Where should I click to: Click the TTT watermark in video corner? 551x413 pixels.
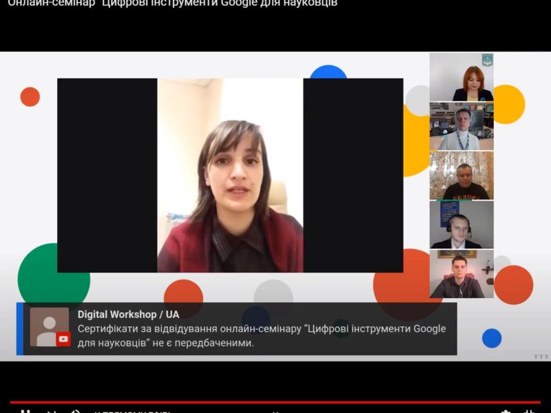click(x=541, y=357)
